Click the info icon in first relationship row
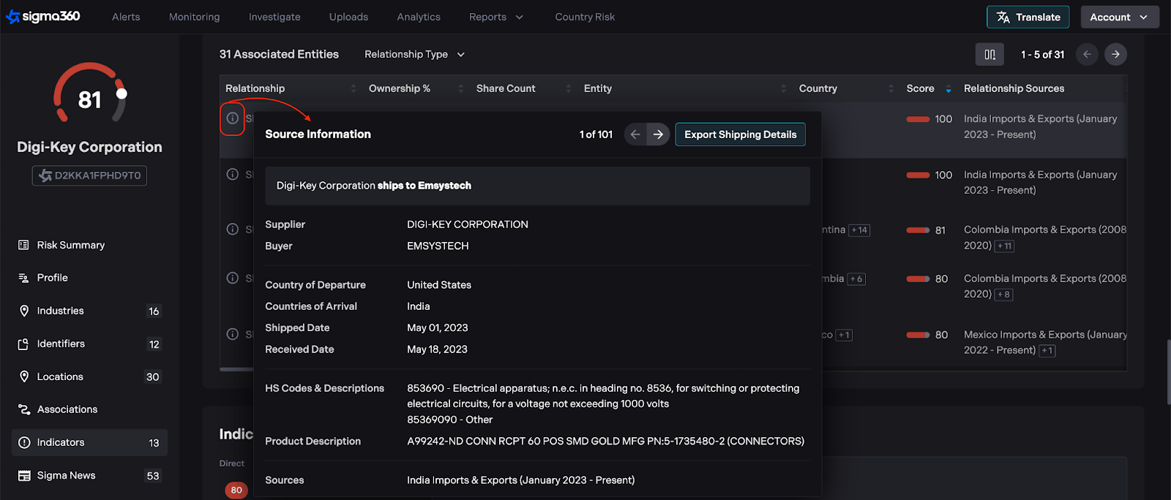 [232, 118]
